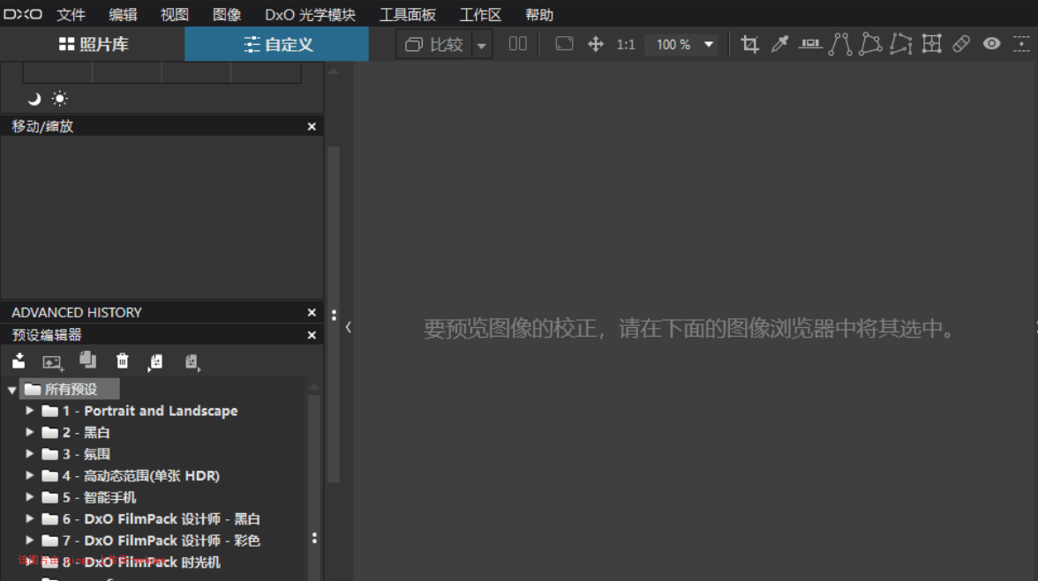Screen dimensions: 1038x581
Task: Close the 预设编辑器 panel
Action: pyautogui.click(x=312, y=335)
